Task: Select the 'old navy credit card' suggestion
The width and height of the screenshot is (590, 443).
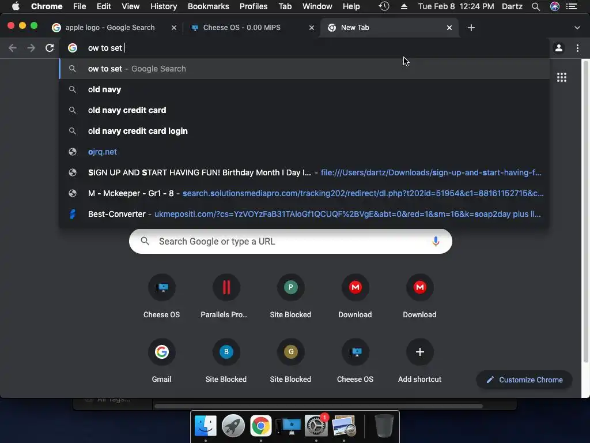Action: coord(304,110)
